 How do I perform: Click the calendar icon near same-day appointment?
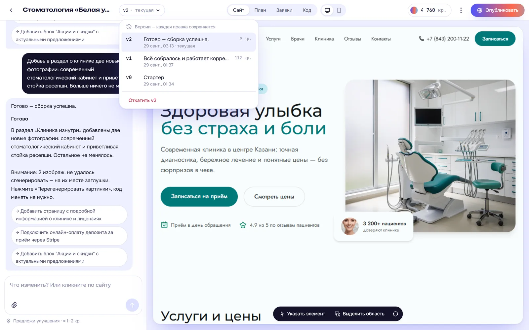(x=164, y=225)
